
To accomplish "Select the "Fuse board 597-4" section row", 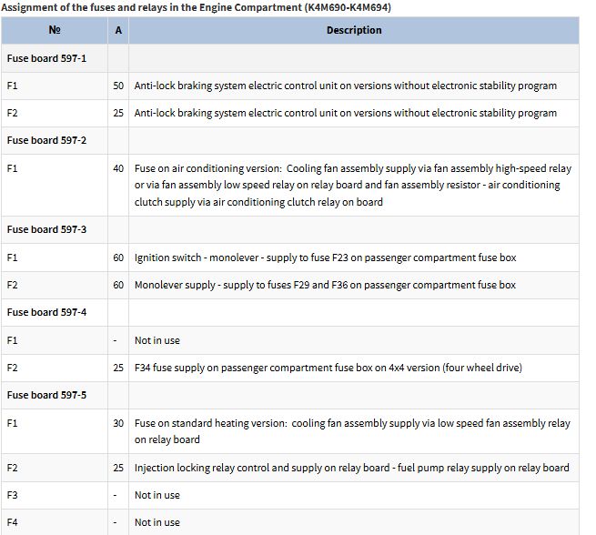I will [46, 312].
